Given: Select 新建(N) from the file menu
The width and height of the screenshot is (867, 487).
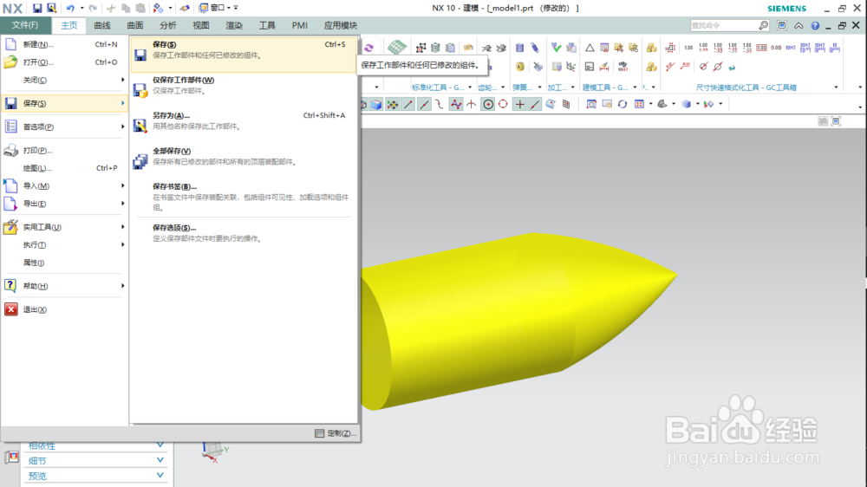Looking at the screenshot, I should coord(64,44).
